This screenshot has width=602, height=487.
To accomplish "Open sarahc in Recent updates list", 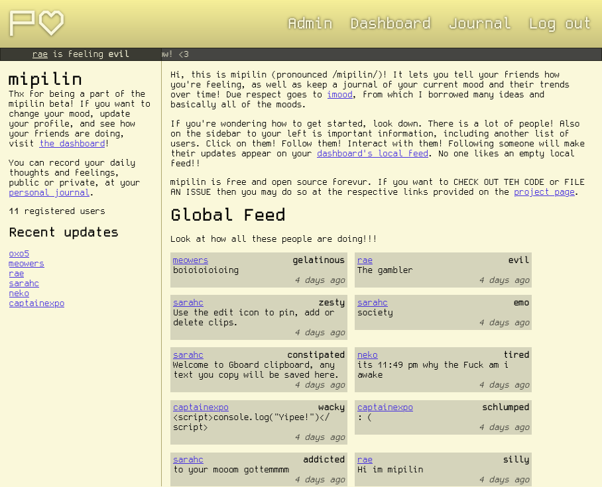I will pyautogui.click(x=24, y=284).
